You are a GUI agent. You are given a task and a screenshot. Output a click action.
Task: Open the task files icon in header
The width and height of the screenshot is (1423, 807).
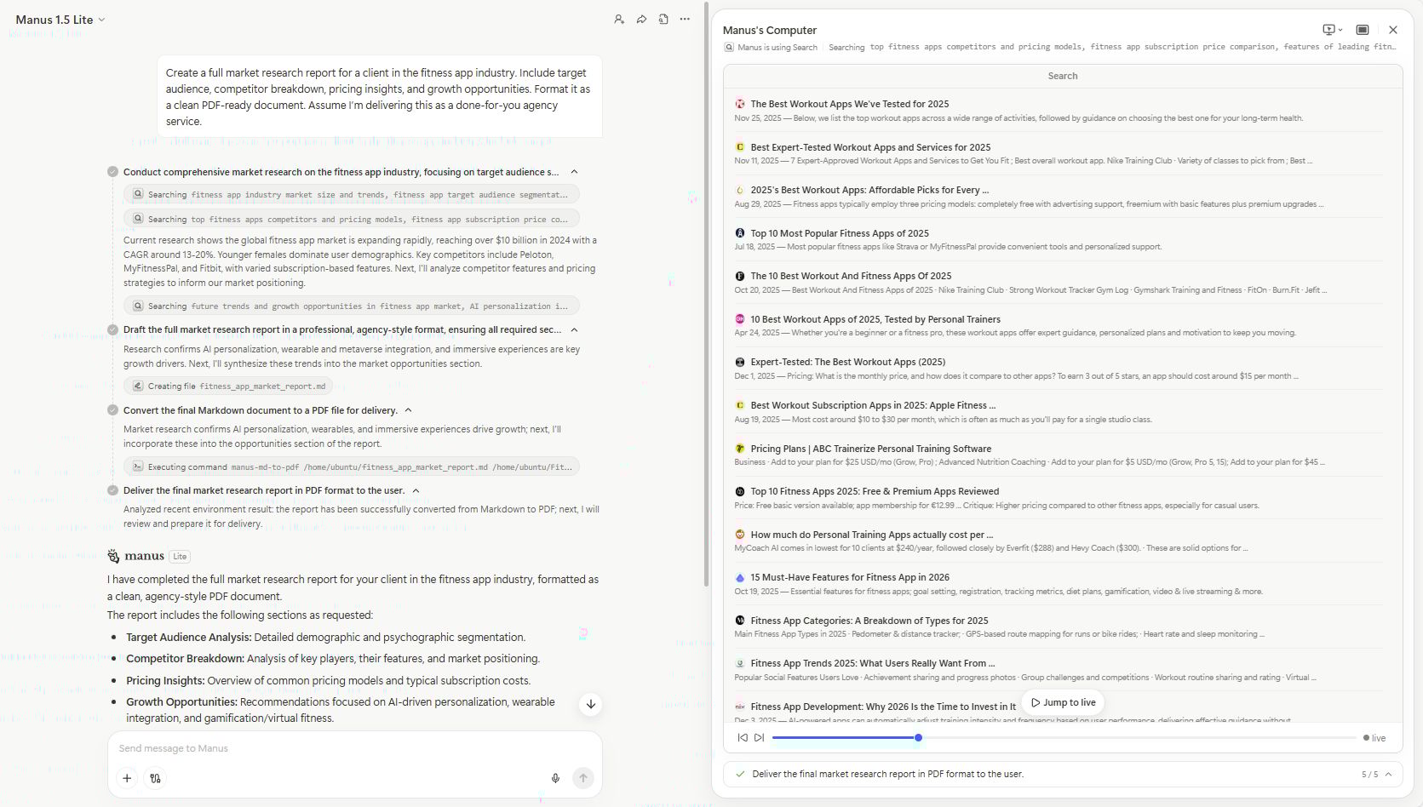click(x=663, y=20)
